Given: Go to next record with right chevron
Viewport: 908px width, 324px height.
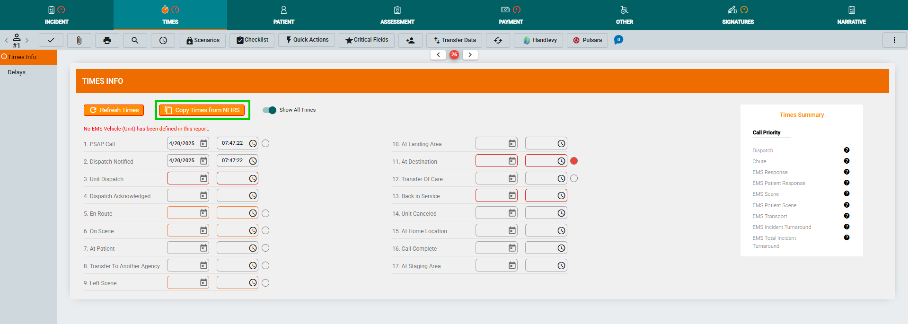Looking at the screenshot, I should pyautogui.click(x=470, y=55).
